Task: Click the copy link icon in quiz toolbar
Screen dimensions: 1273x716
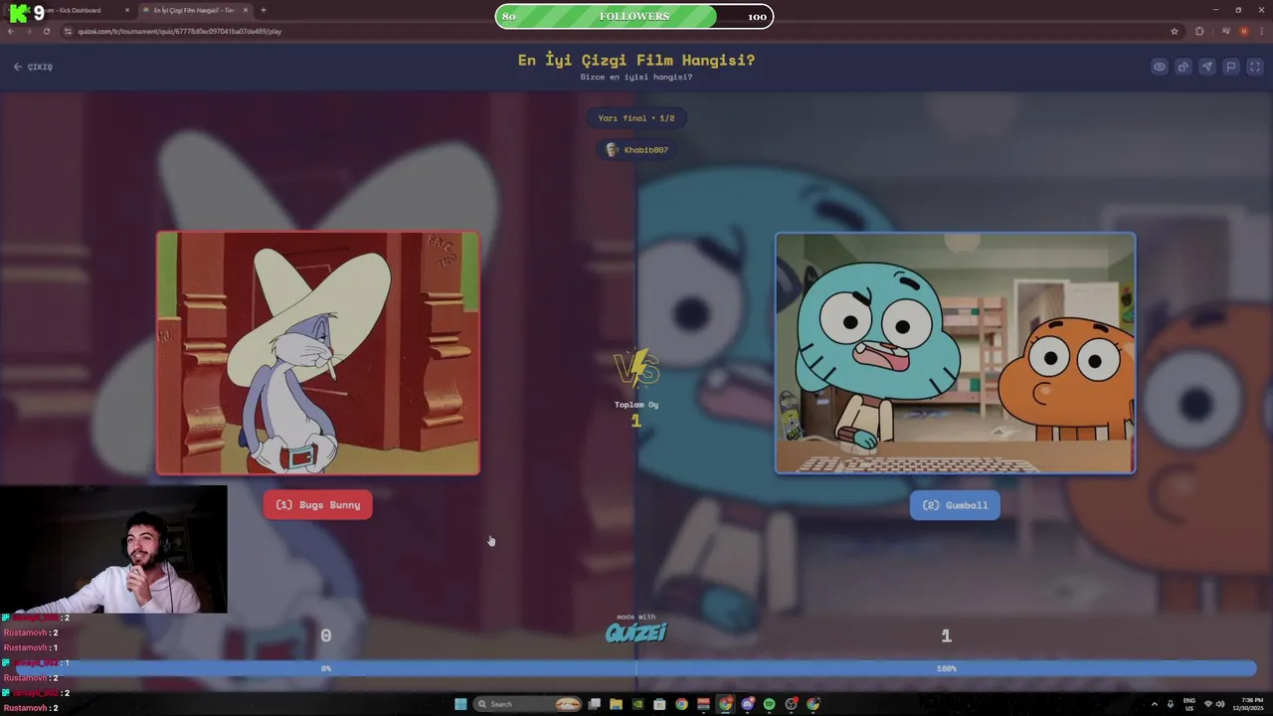Action: 1183,67
